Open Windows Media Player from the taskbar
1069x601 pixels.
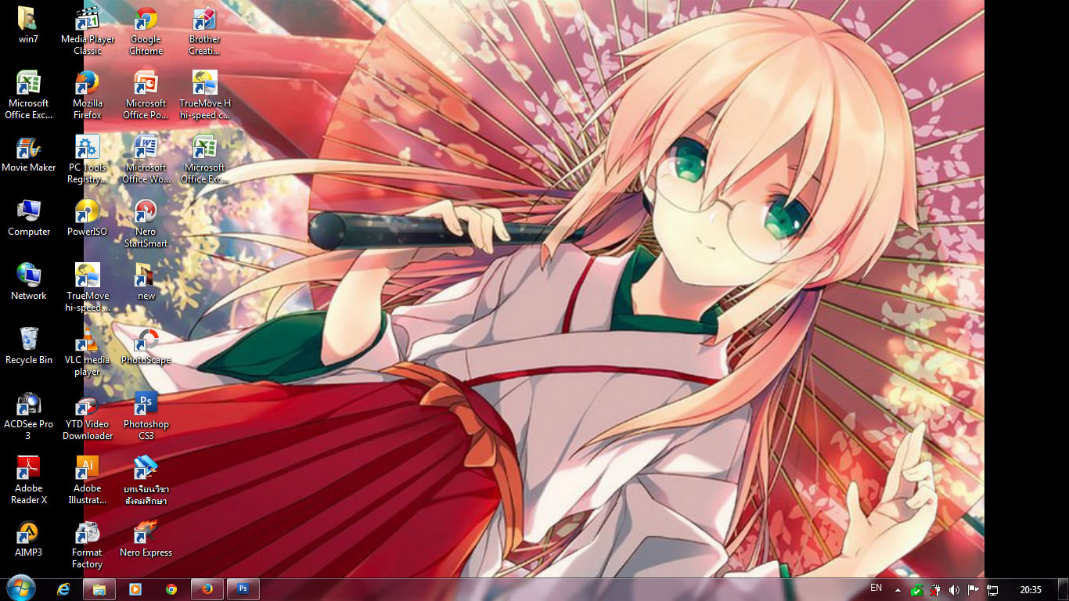(x=135, y=589)
